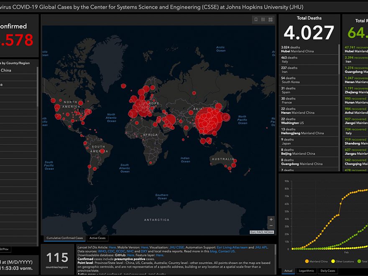
Task: Select the 54 deaths South Korea row
Action: click(308, 80)
